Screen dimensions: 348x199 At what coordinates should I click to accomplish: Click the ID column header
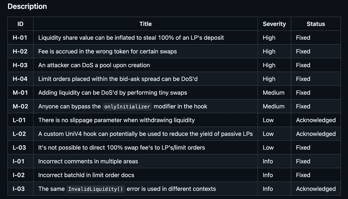[x=20, y=24]
